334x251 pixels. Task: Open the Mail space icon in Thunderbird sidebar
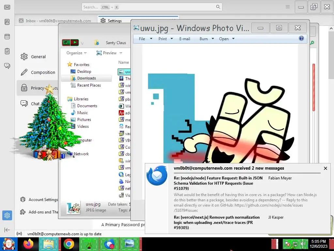(7, 7)
